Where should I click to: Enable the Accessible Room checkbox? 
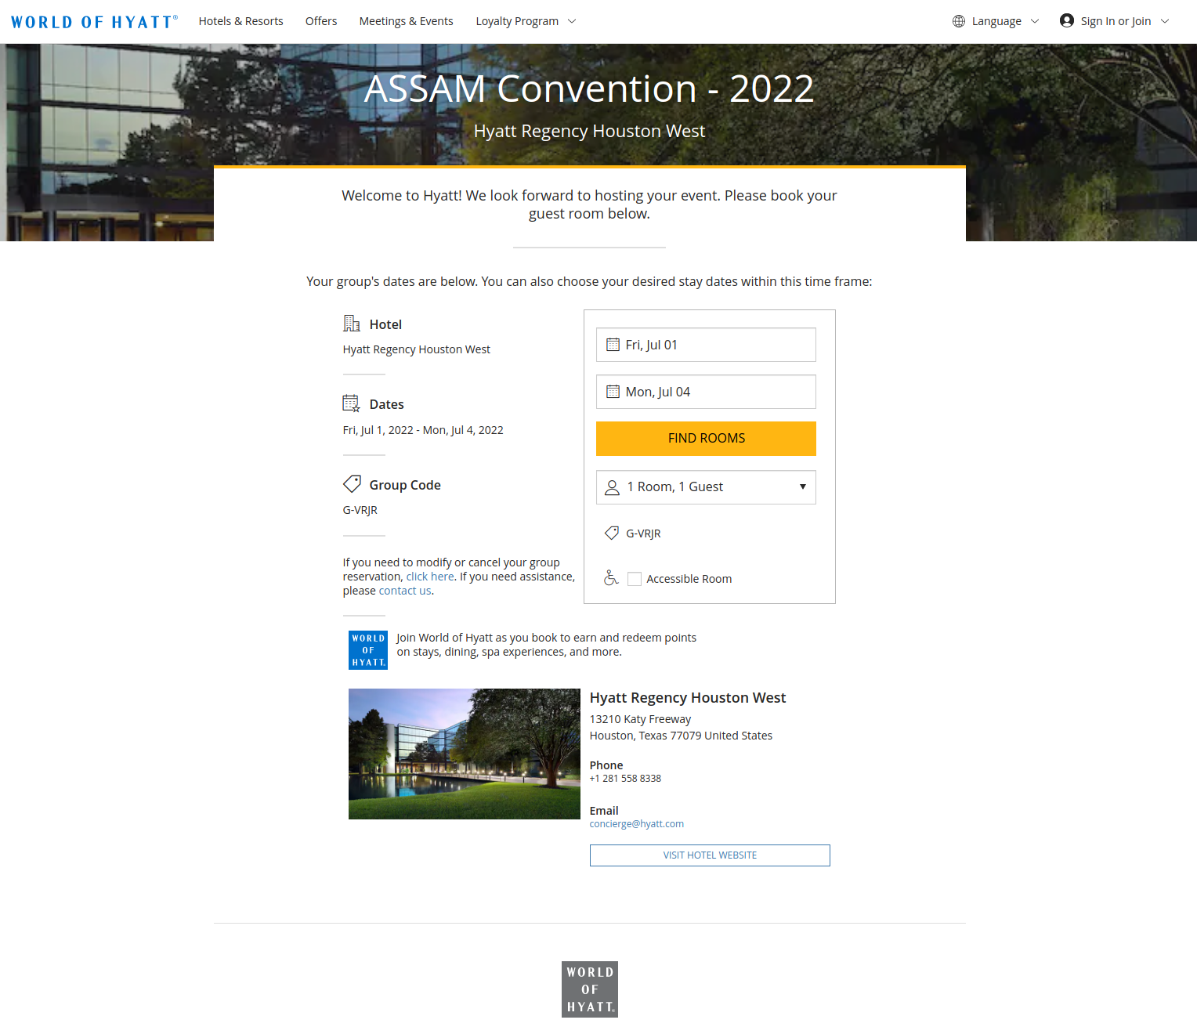[x=635, y=579]
